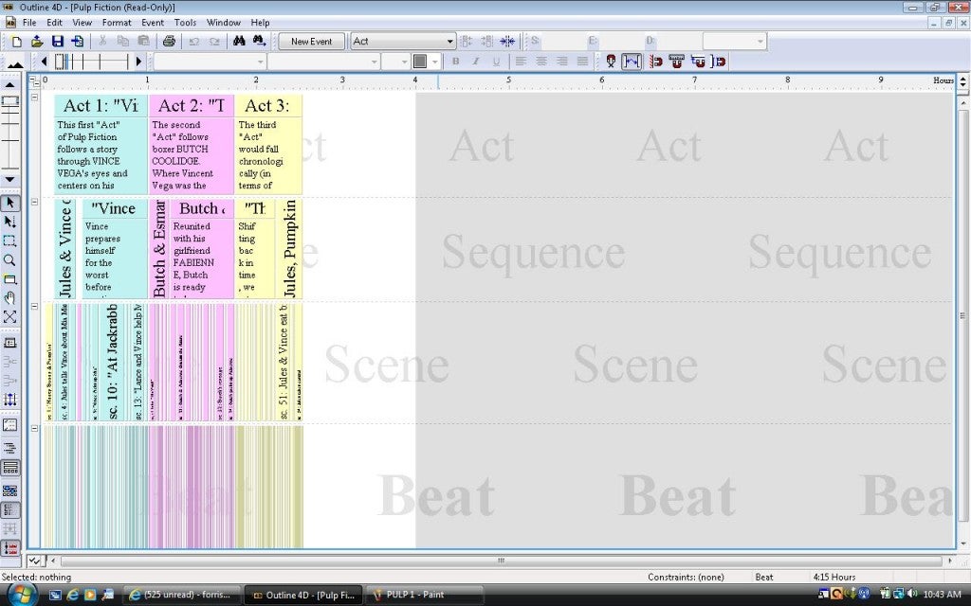Save document with the floppy disk icon
971x606 pixels.
coord(58,42)
